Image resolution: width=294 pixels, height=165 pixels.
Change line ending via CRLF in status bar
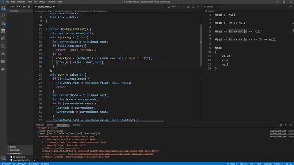coord(259,164)
